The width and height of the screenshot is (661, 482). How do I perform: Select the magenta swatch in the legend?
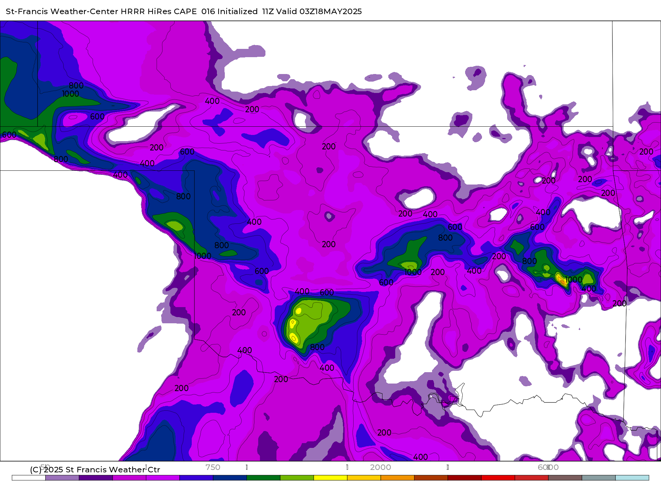click(129, 478)
